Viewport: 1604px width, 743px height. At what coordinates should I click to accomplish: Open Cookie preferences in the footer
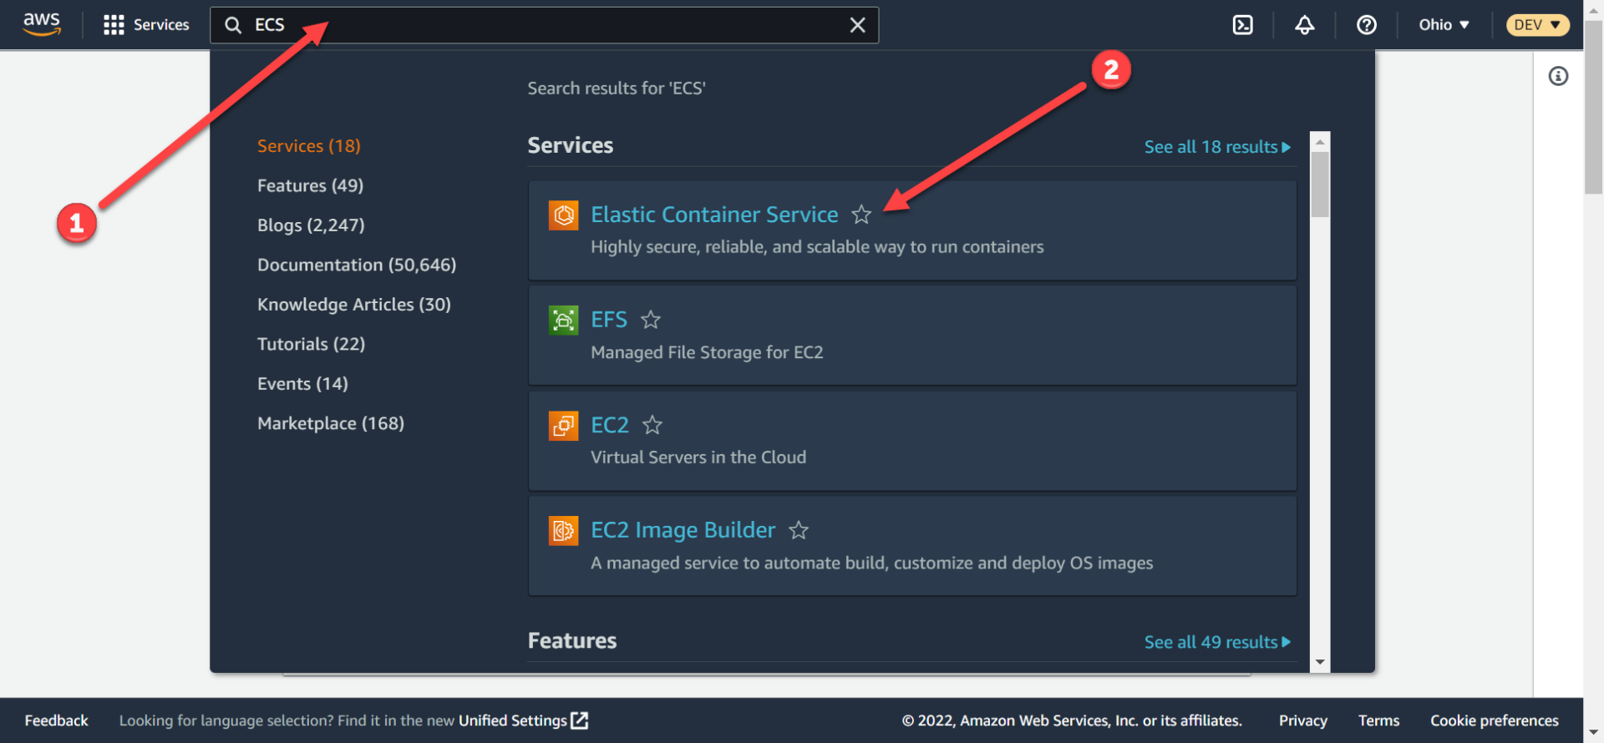[1494, 720]
